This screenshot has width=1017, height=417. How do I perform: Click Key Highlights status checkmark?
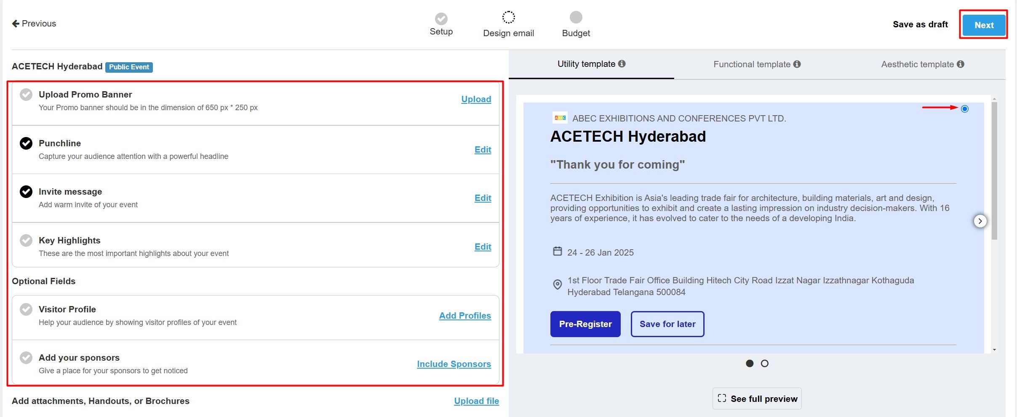[26, 240]
